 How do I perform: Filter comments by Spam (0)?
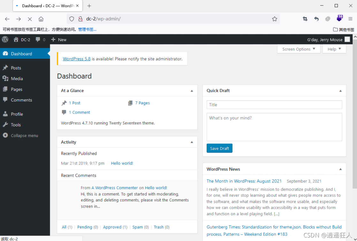point(141,227)
